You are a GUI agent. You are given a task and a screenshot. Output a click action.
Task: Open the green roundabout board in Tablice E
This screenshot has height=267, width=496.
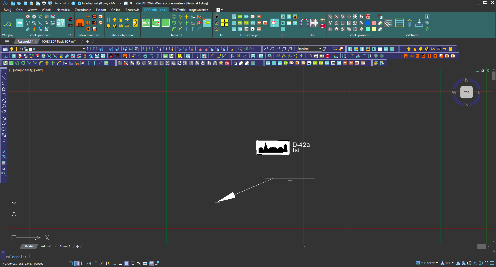point(156,23)
